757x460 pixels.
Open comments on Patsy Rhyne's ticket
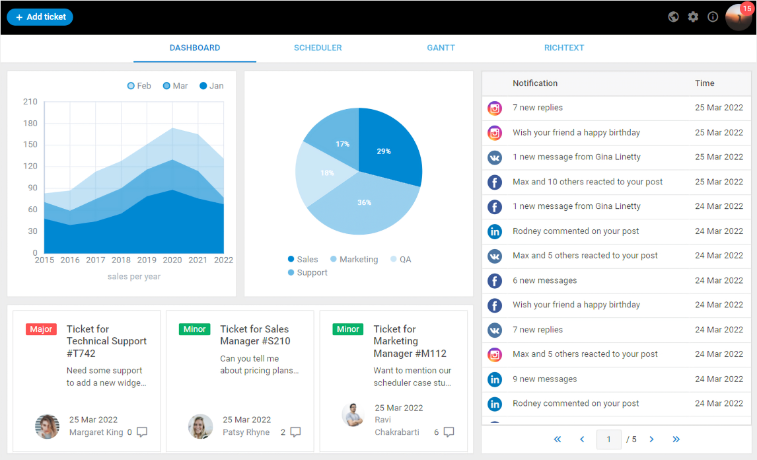point(295,432)
